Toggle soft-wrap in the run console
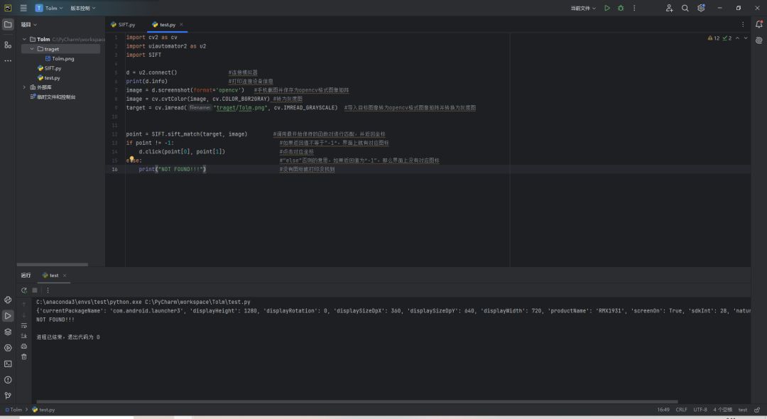This screenshot has width=767, height=419. coord(24,325)
